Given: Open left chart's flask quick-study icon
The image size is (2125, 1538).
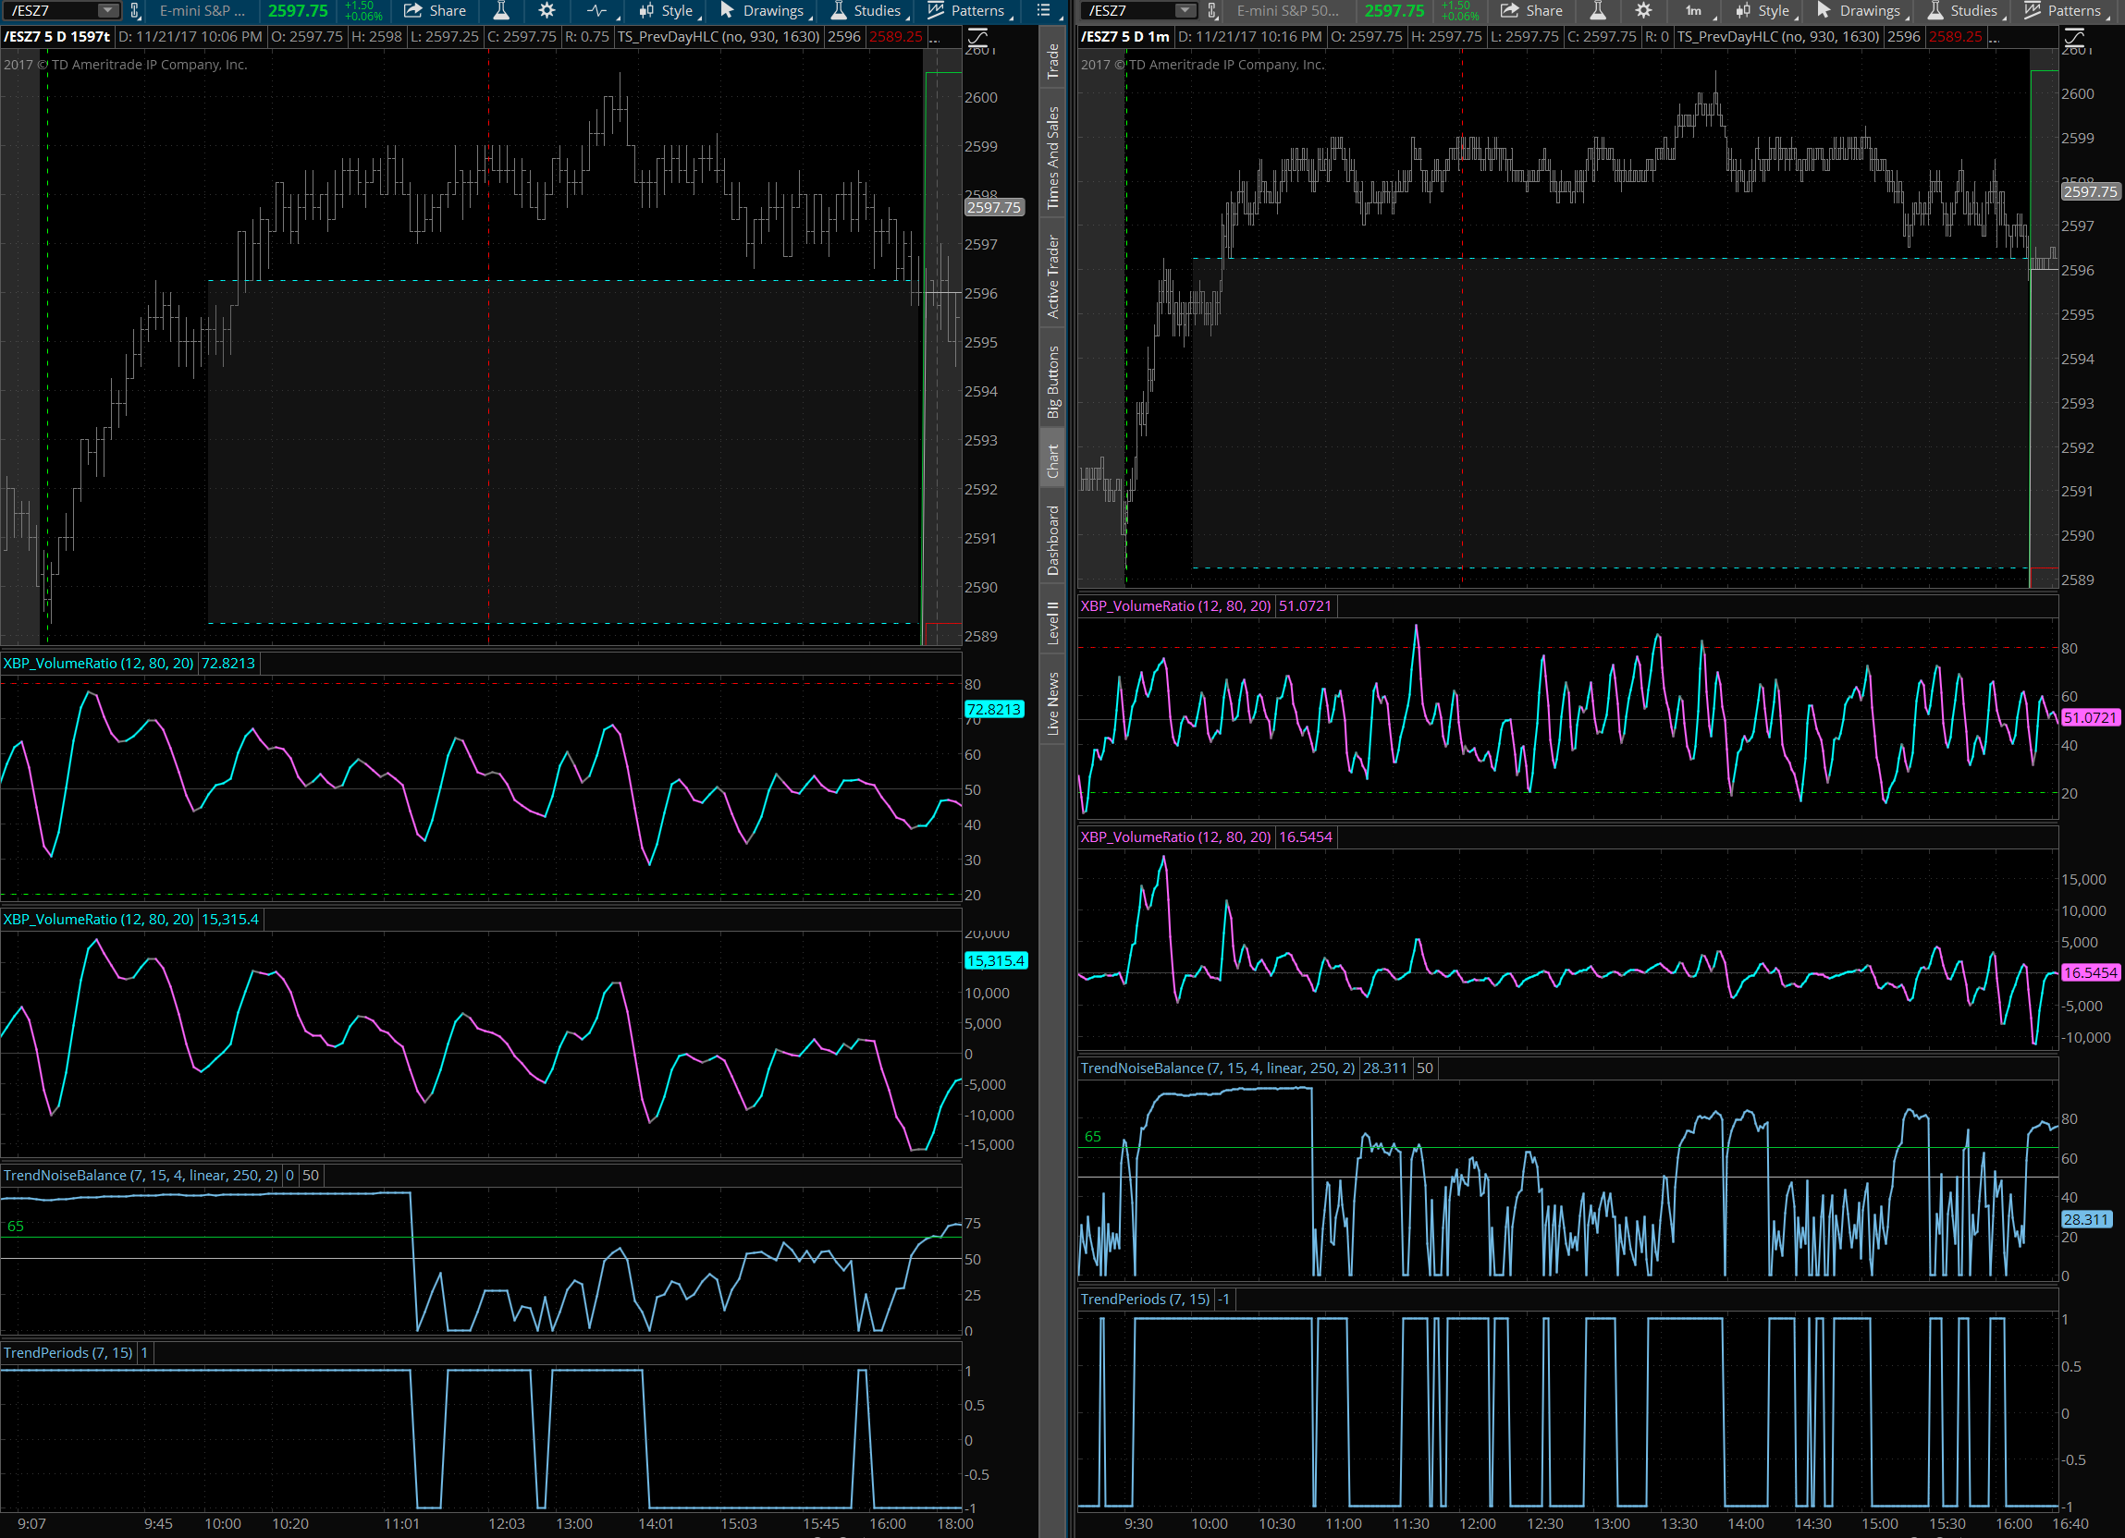Looking at the screenshot, I should pyautogui.click(x=501, y=11).
